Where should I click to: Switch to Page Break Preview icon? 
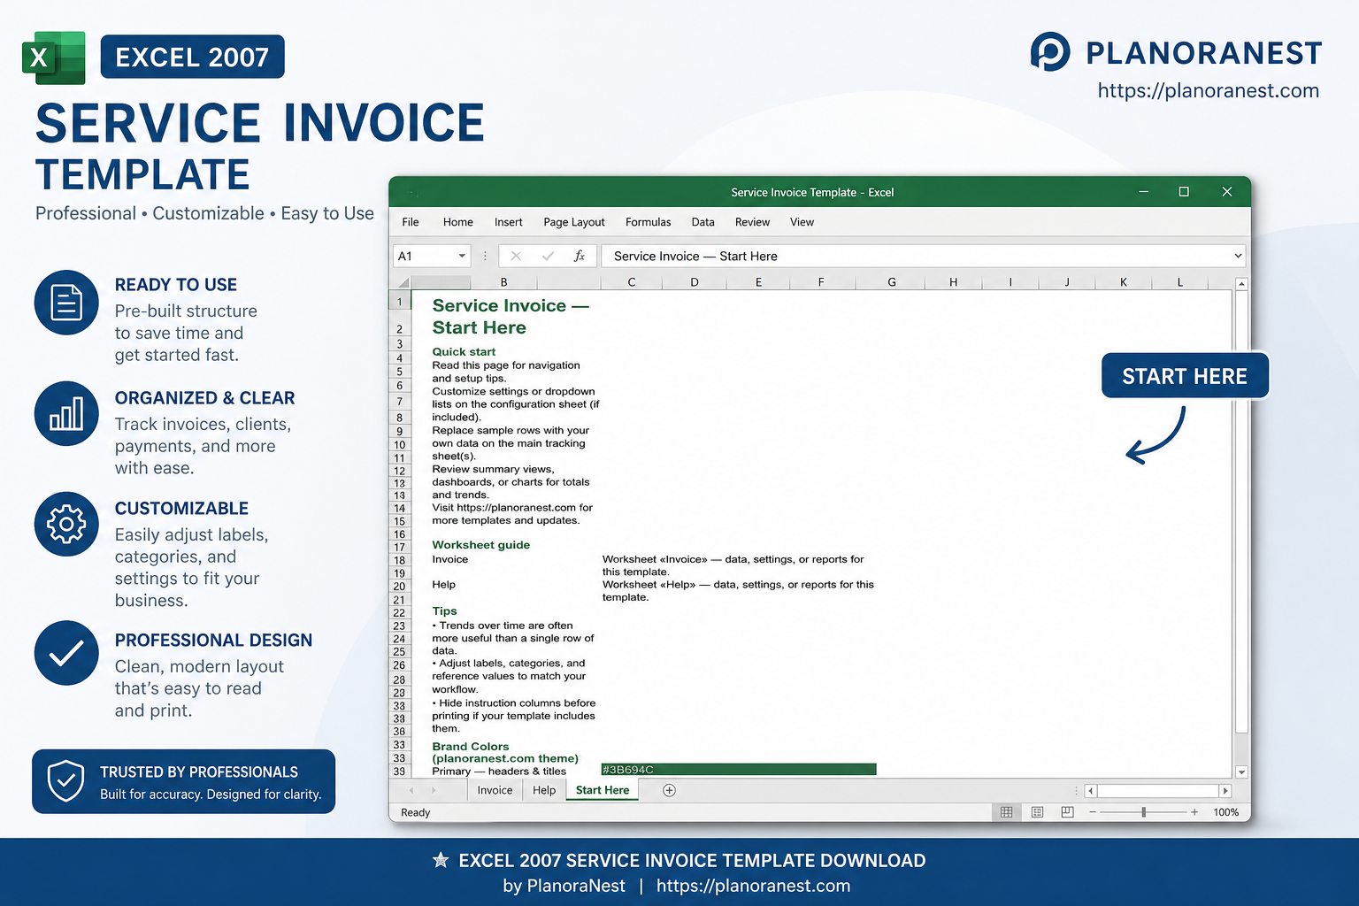click(x=1067, y=812)
